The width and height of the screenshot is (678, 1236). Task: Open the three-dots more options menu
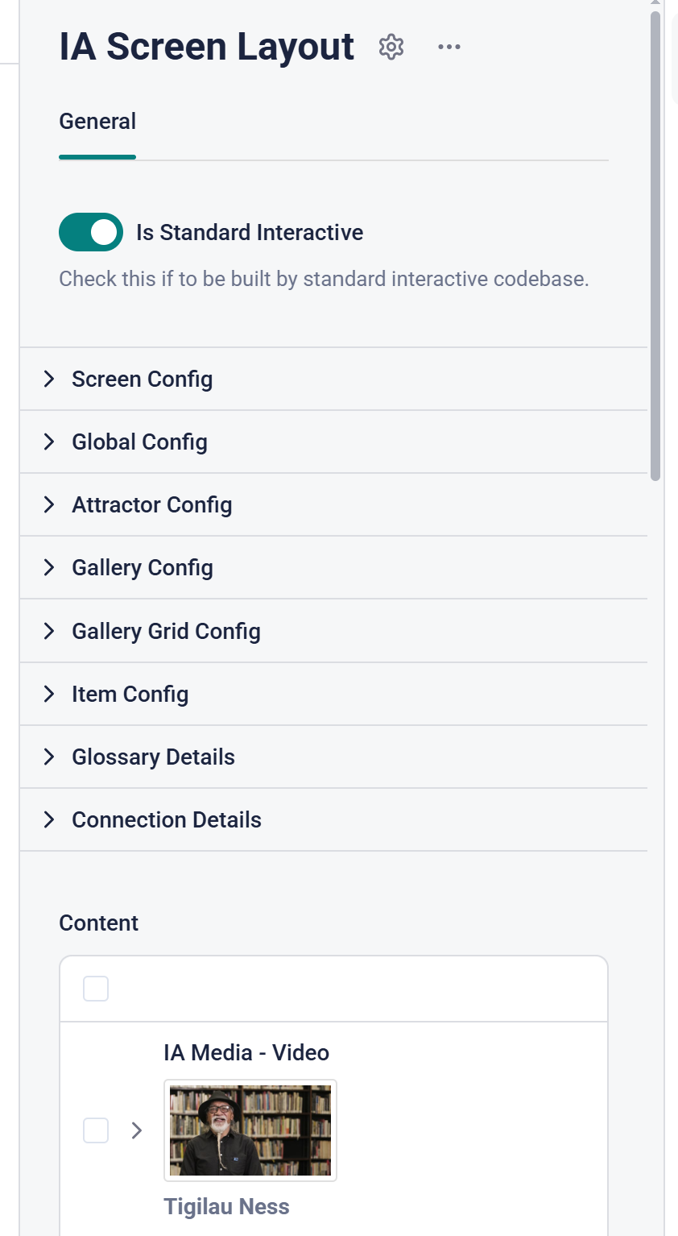(449, 47)
